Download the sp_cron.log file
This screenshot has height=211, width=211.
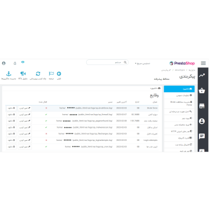11,147
